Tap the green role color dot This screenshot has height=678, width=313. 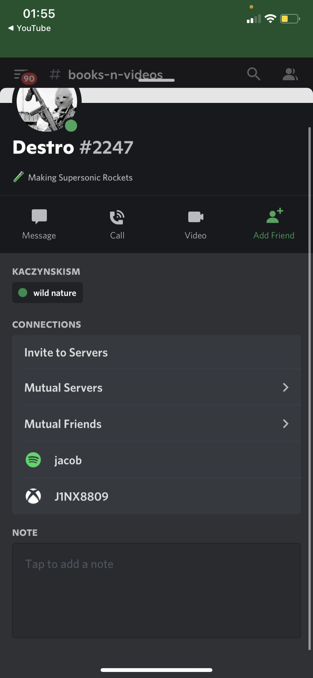[23, 293]
